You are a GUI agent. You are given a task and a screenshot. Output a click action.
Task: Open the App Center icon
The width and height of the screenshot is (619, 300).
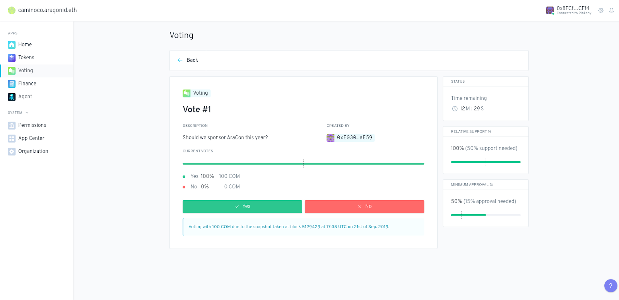coord(12,138)
